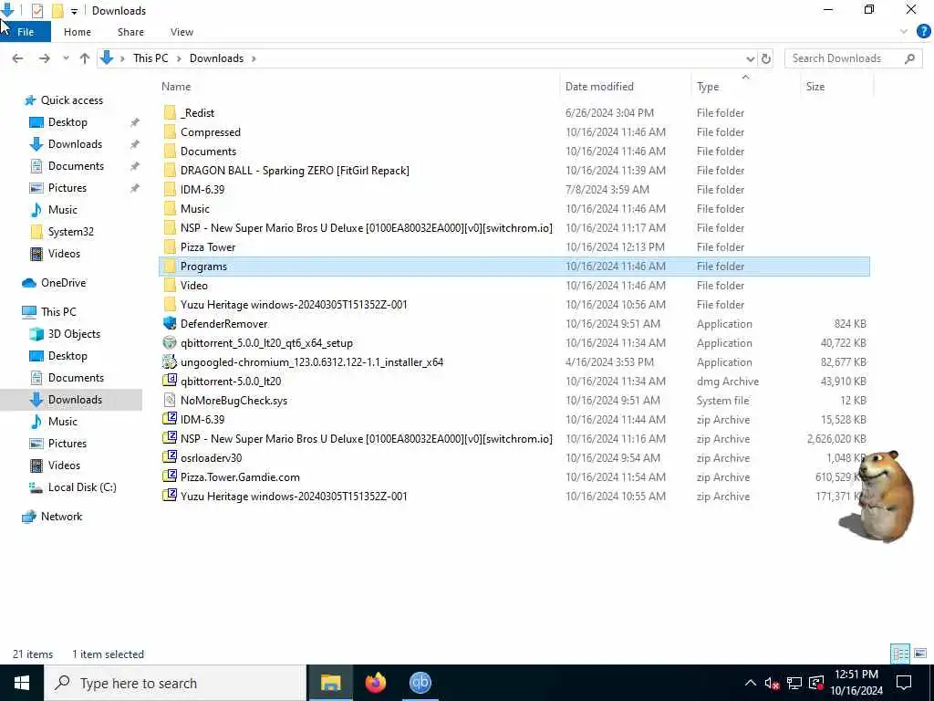This screenshot has height=701, width=934.
Task: Show hidden system tray icons
Action: click(x=751, y=683)
